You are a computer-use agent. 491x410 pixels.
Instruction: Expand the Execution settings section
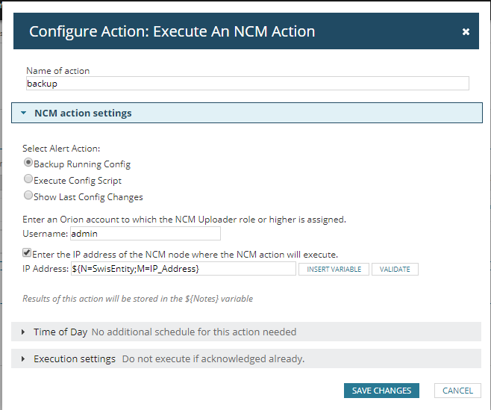[75, 359]
